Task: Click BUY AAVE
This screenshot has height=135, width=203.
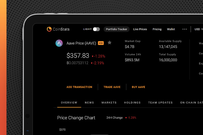Action: [x=139, y=87]
